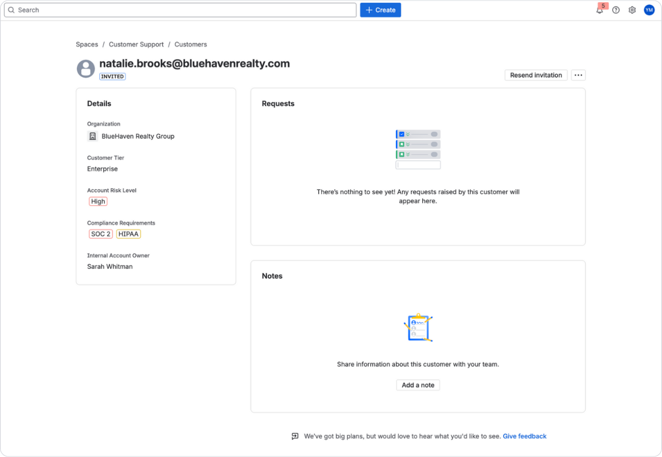The width and height of the screenshot is (662, 457).
Task: Select the SOC 2 compliance tag
Action: point(100,234)
